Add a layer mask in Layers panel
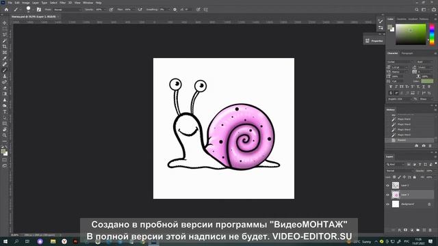This screenshot has width=438, height=246. (x=406, y=230)
